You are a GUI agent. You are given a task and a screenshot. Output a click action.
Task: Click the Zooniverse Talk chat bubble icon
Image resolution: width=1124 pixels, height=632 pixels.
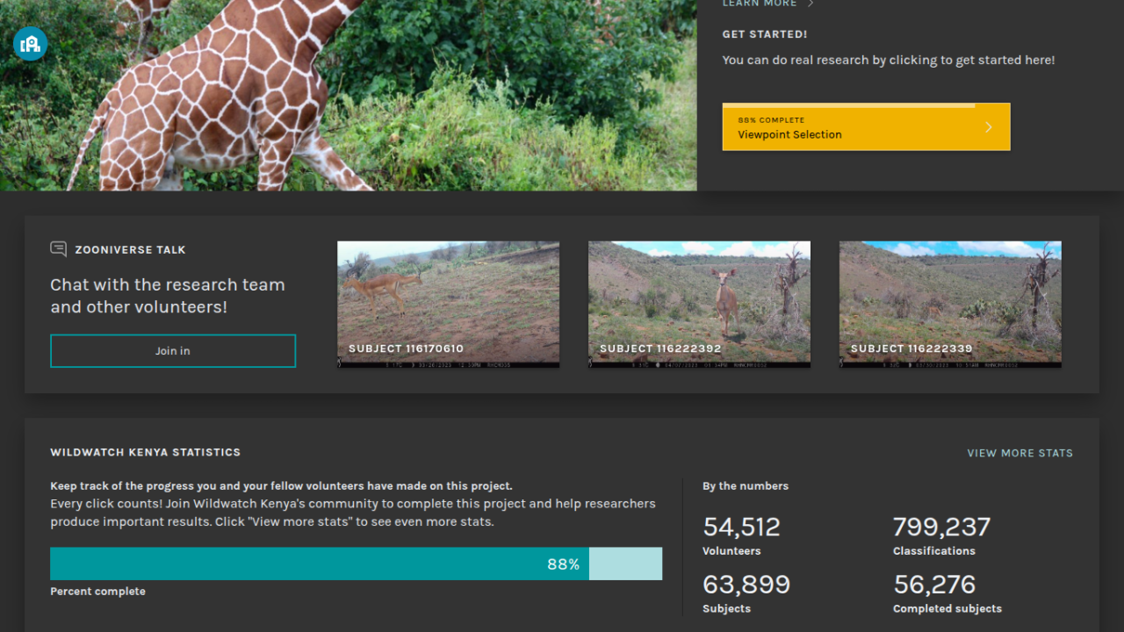click(x=59, y=249)
